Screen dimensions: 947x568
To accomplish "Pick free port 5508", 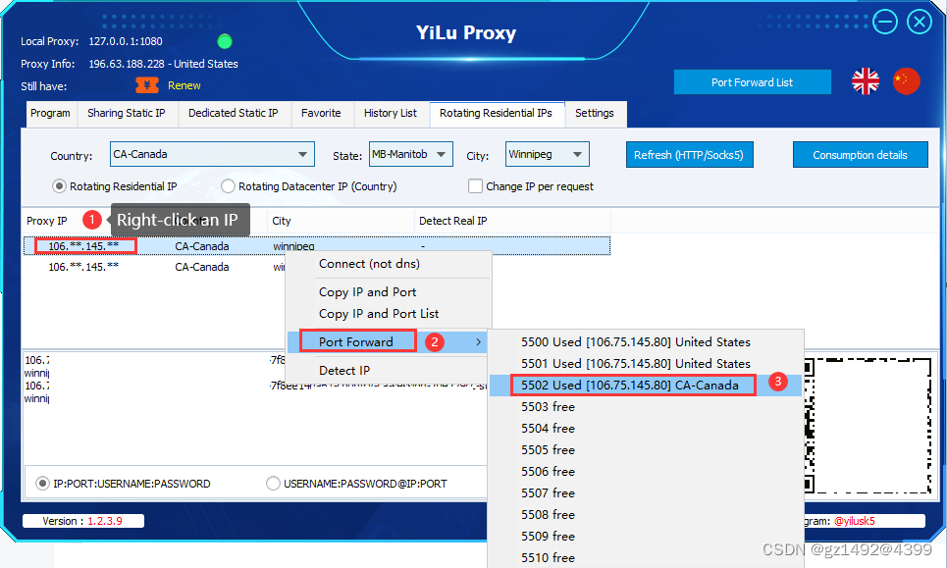I will tap(646, 515).
